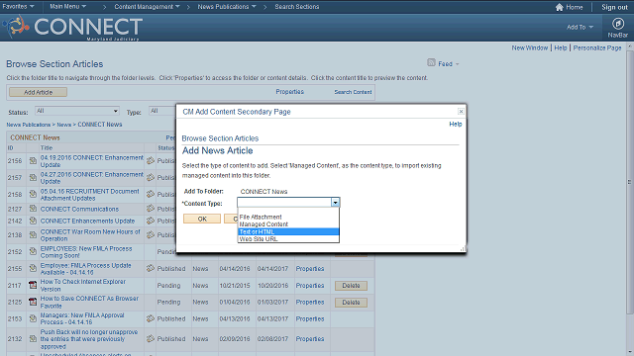The width and height of the screenshot is (634, 356).
Task: Open the Add To dropdown
Action: [580, 27]
